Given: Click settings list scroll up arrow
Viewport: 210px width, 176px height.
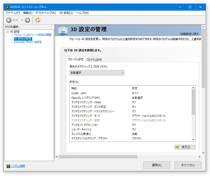Looking at the screenshot, I should (193, 88).
